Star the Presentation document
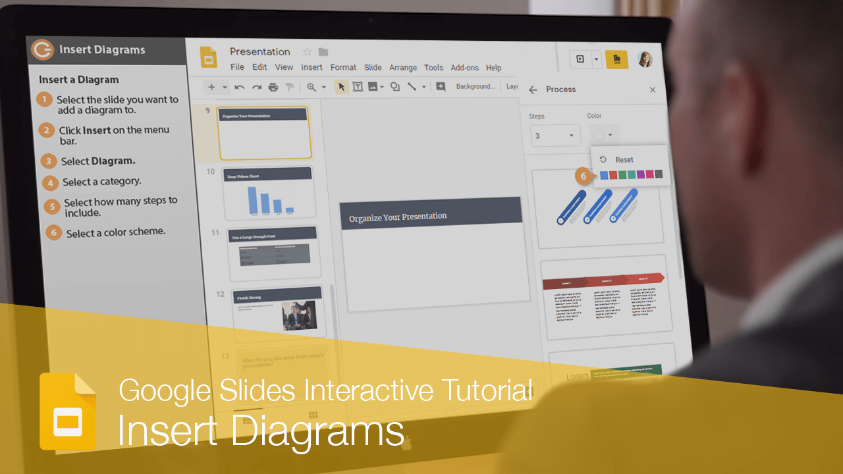The image size is (843, 474). [307, 52]
